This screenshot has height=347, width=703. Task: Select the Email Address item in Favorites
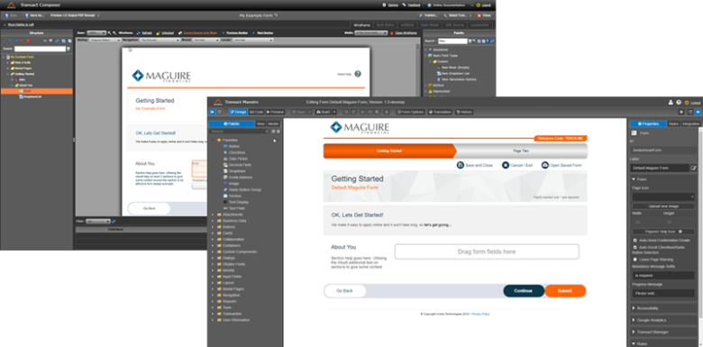[241, 178]
